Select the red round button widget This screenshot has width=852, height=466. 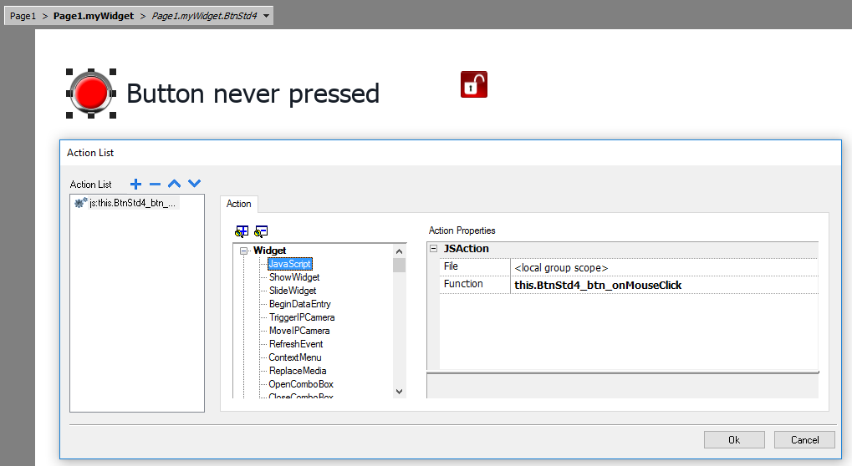click(x=90, y=94)
